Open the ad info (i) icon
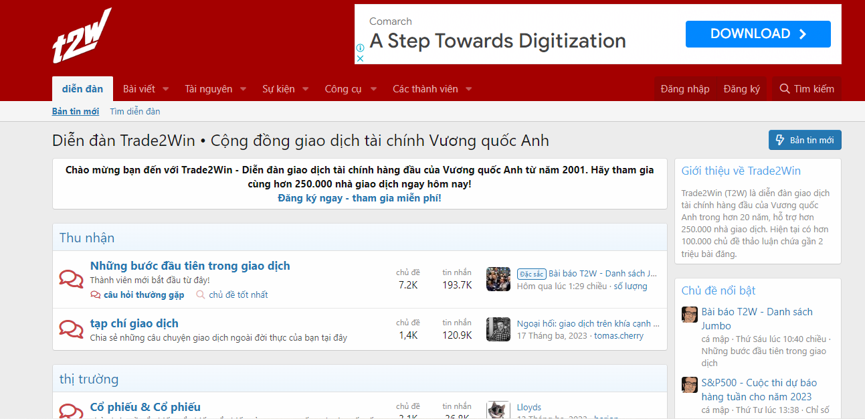 [360, 48]
